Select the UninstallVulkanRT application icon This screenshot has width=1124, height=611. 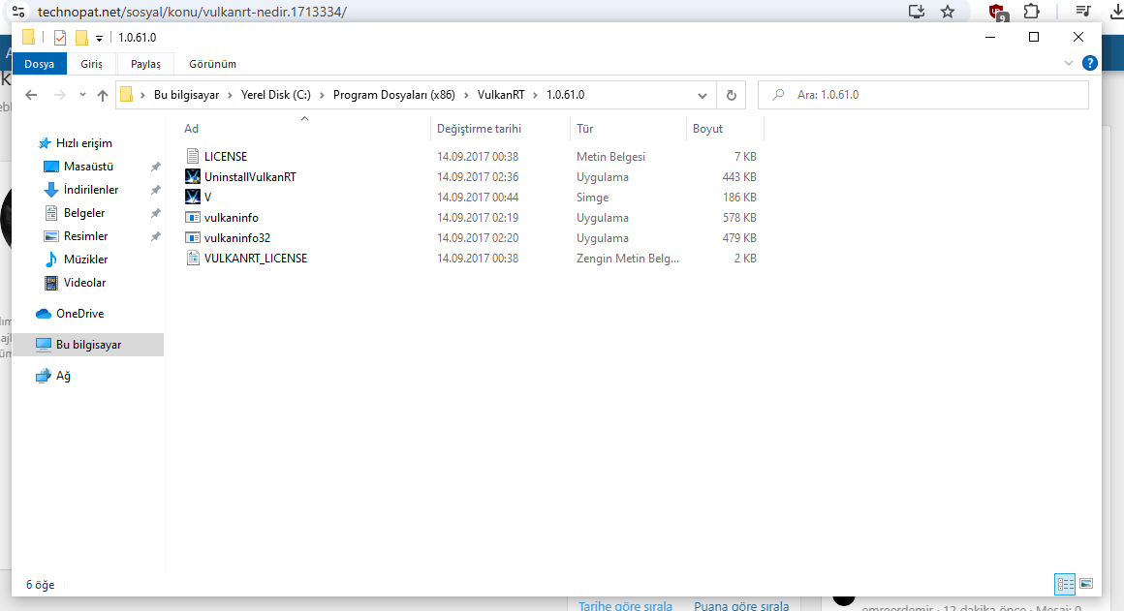tap(192, 176)
